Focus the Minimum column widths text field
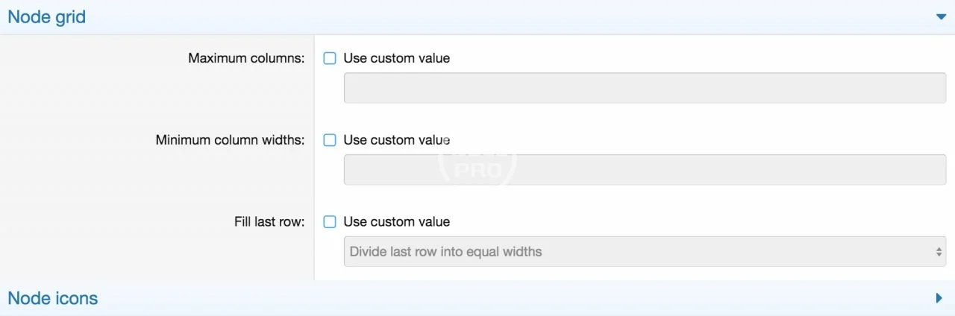This screenshot has width=955, height=316. pos(645,170)
